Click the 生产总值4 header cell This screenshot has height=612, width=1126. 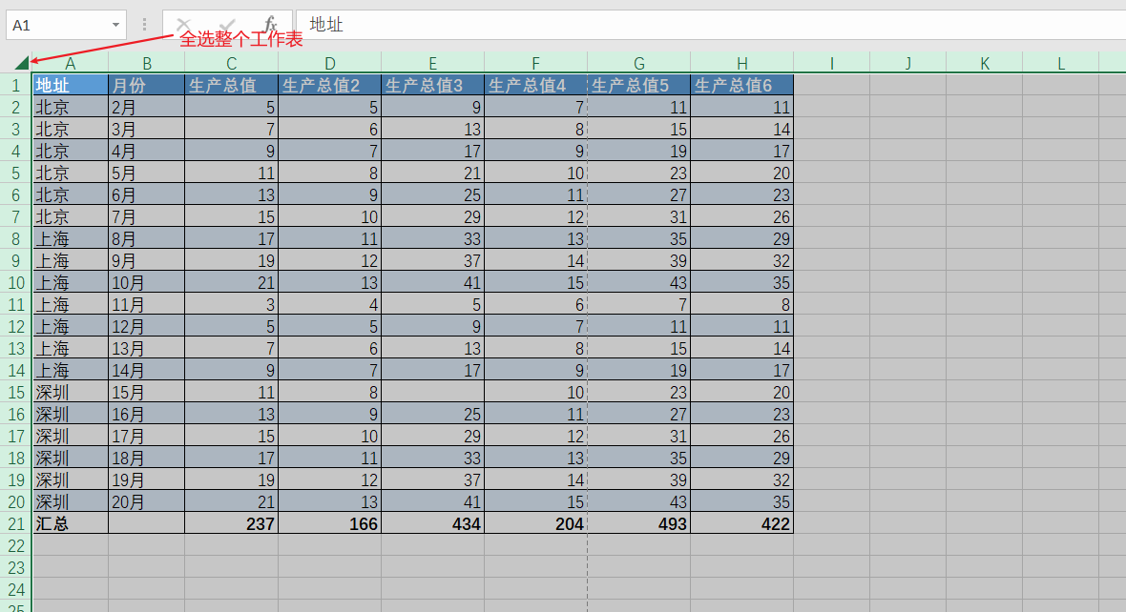pyautogui.click(x=535, y=86)
